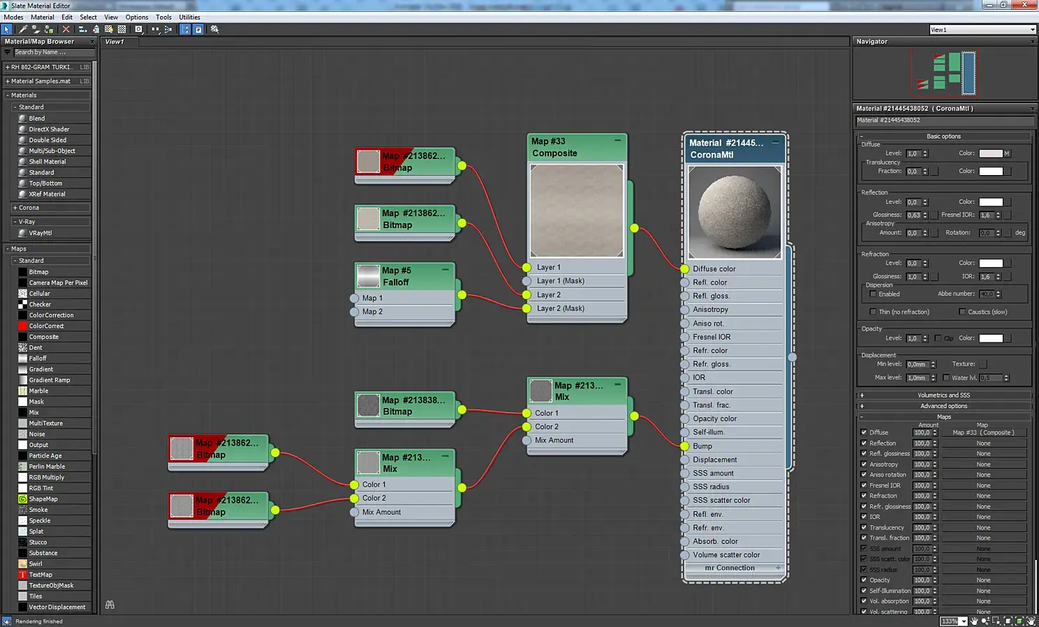Select the Pick Material from Object eyedropper

click(22, 29)
